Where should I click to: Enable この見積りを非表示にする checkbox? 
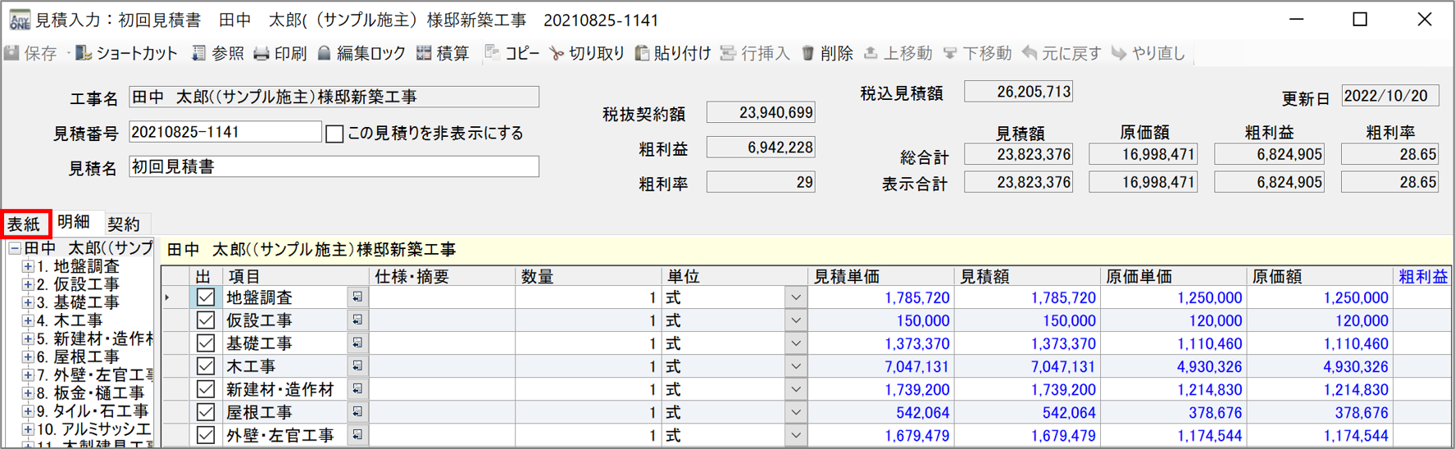click(334, 134)
